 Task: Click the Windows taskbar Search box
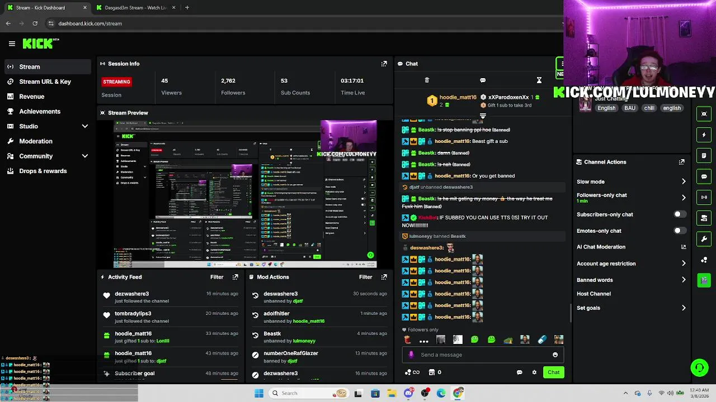point(309,393)
